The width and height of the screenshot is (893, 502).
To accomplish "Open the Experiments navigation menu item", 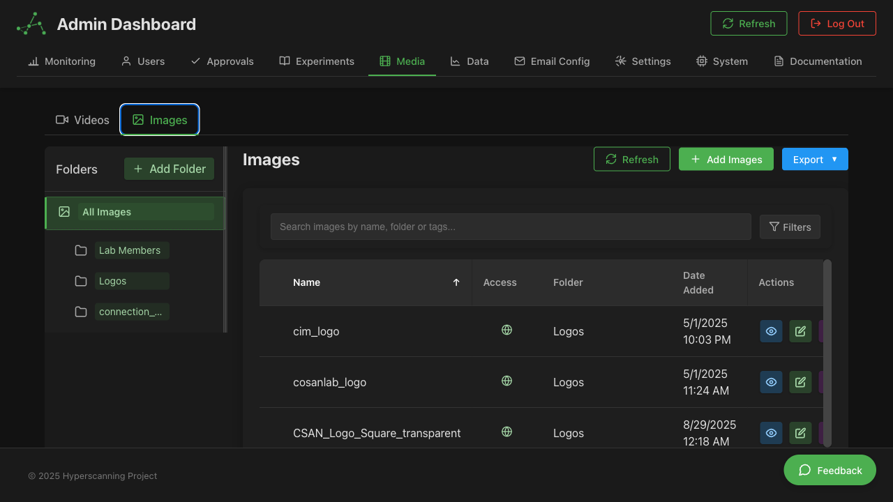I will pos(317,61).
